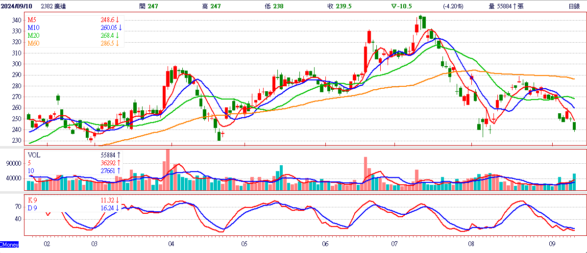
Task: Click the D9 value 16.24
Action: point(107,208)
